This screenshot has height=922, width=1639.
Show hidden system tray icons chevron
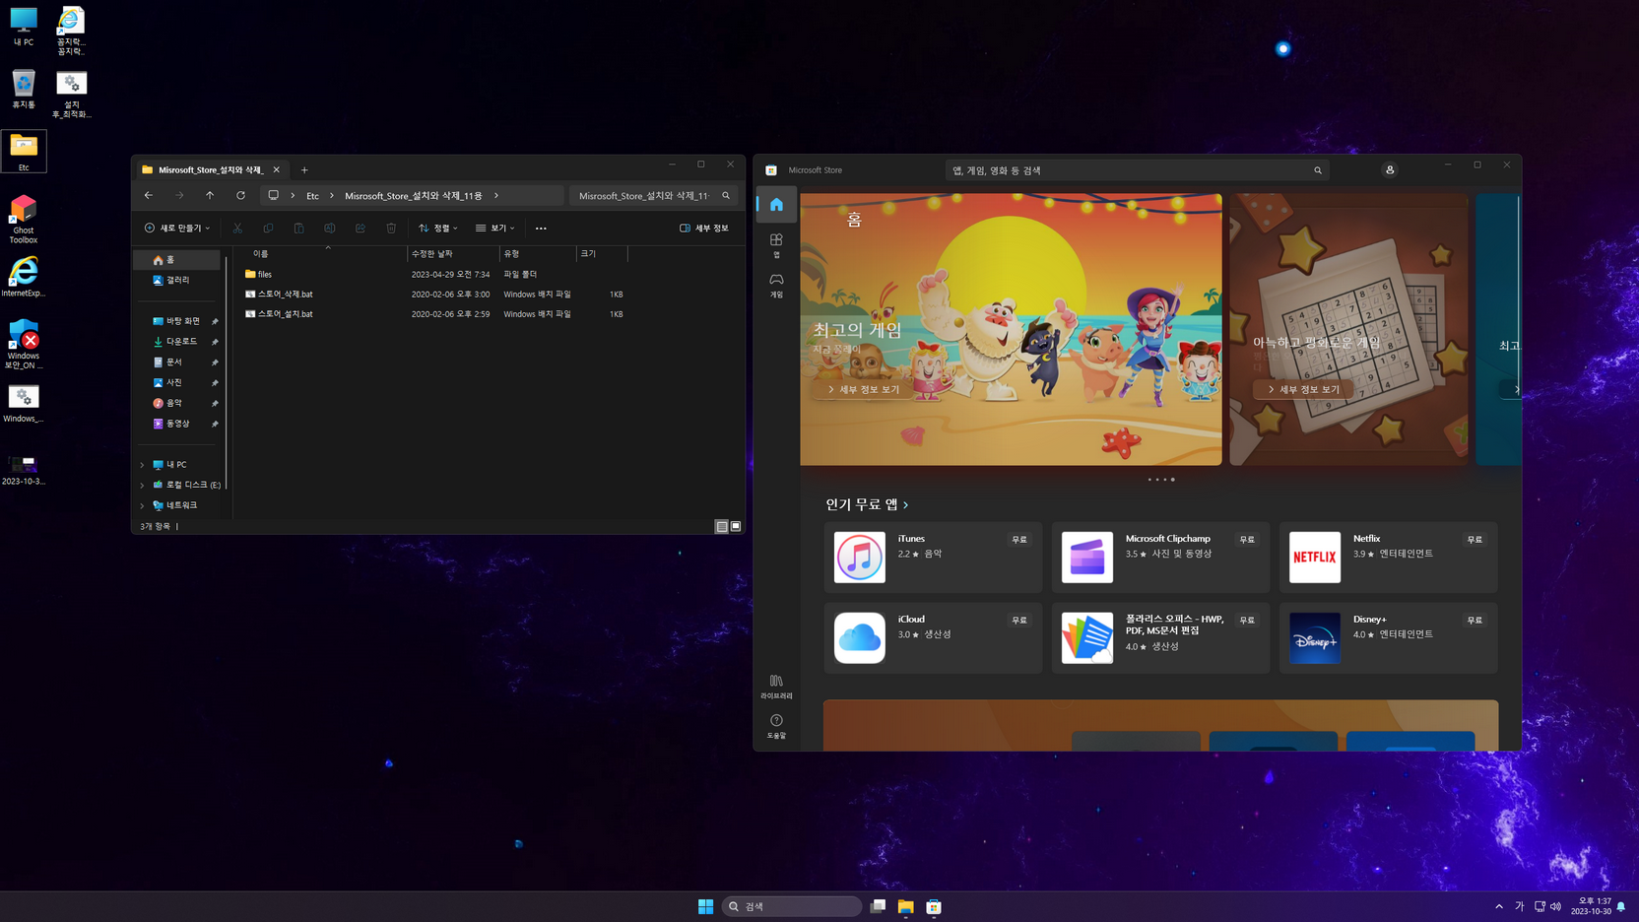click(x=1499, y=906)
